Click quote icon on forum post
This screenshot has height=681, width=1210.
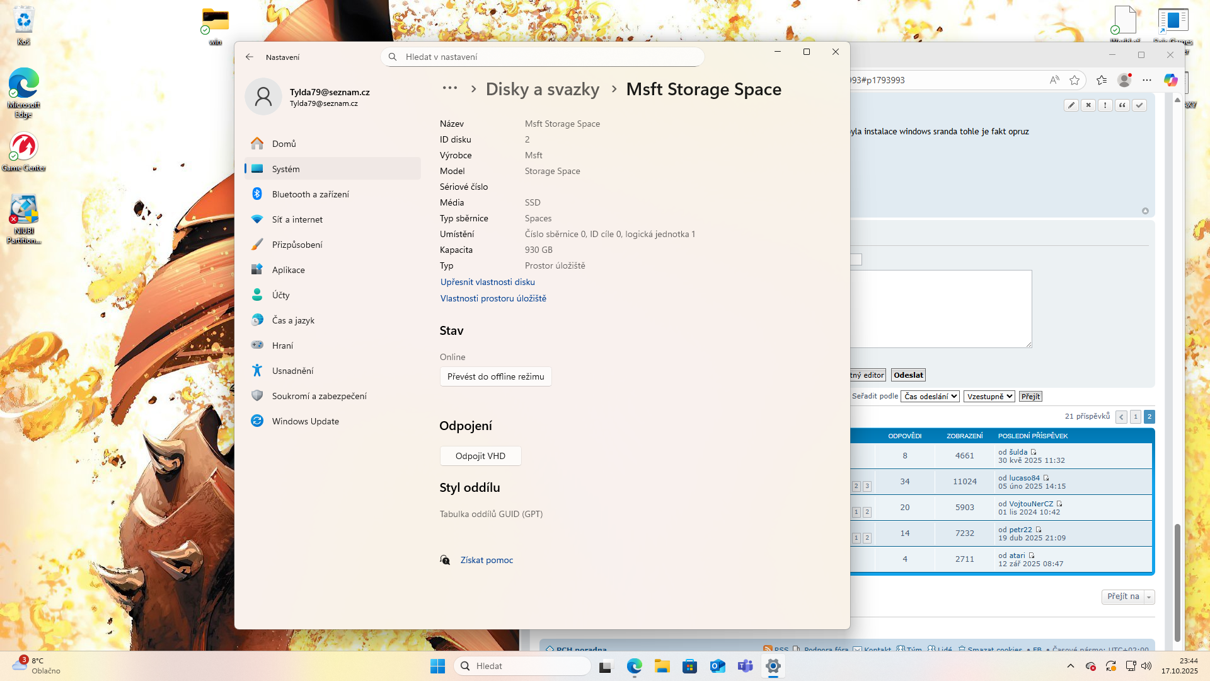1122,105
